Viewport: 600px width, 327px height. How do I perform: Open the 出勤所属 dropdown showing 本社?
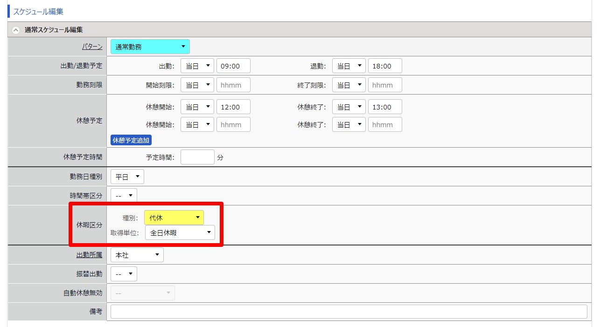(x=137, y=255)
